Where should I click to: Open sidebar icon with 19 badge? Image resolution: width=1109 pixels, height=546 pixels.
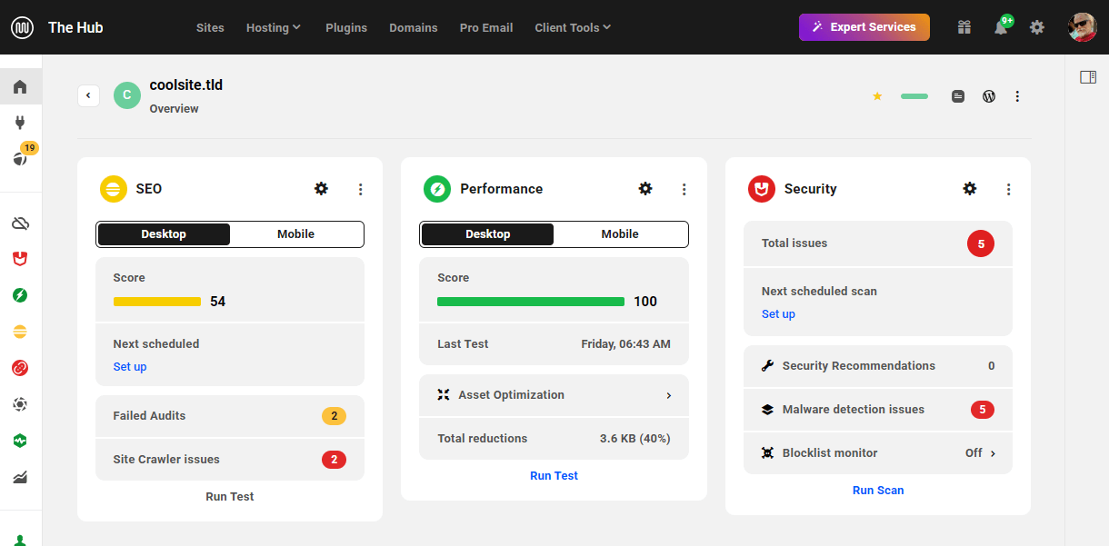(x=20, y=158)
